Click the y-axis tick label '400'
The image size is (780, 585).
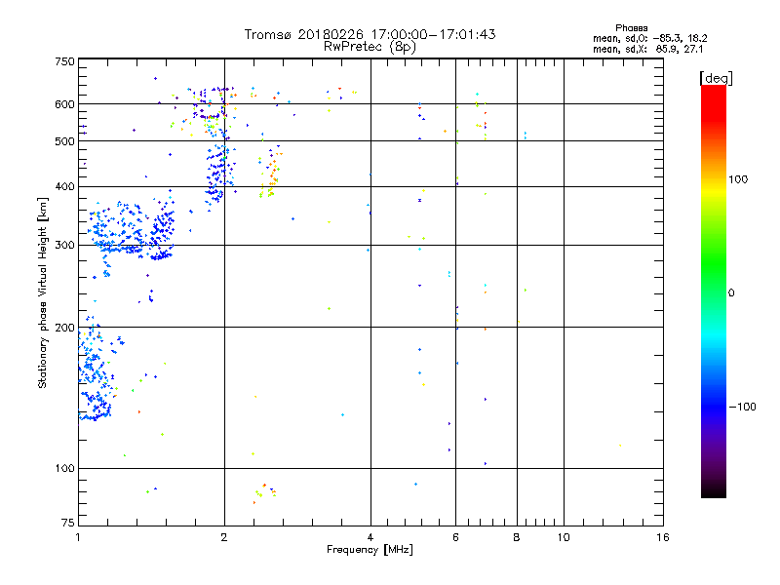[64, 186]
